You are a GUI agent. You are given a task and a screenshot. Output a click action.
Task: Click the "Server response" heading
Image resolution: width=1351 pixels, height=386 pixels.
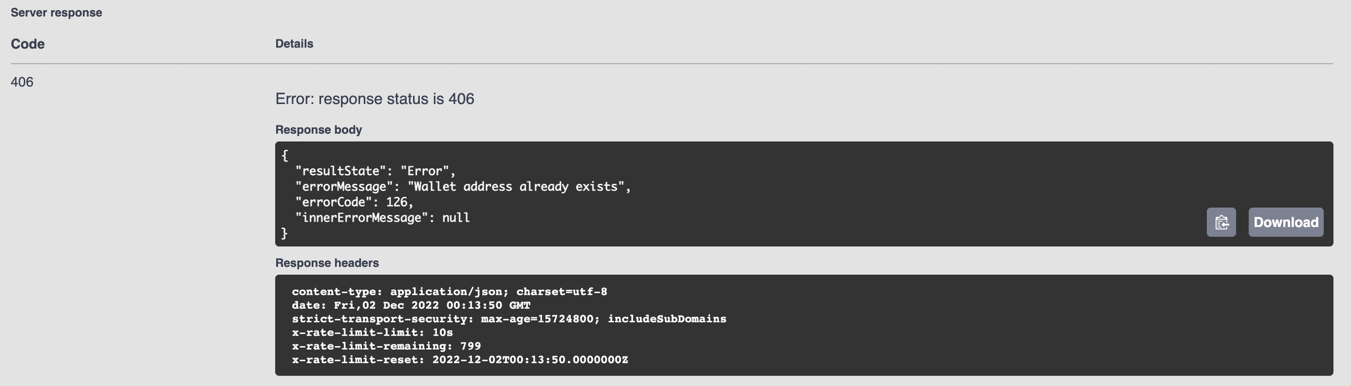click(56, 12)
